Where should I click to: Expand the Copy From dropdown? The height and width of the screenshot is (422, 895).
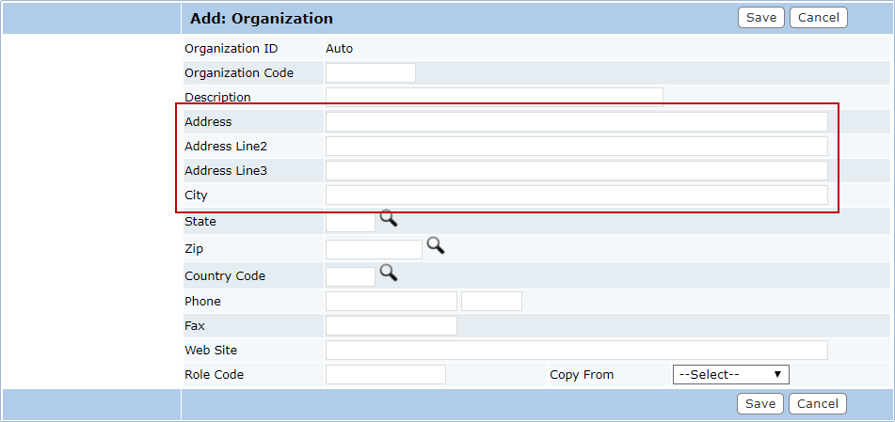click(x=730, y=375)
